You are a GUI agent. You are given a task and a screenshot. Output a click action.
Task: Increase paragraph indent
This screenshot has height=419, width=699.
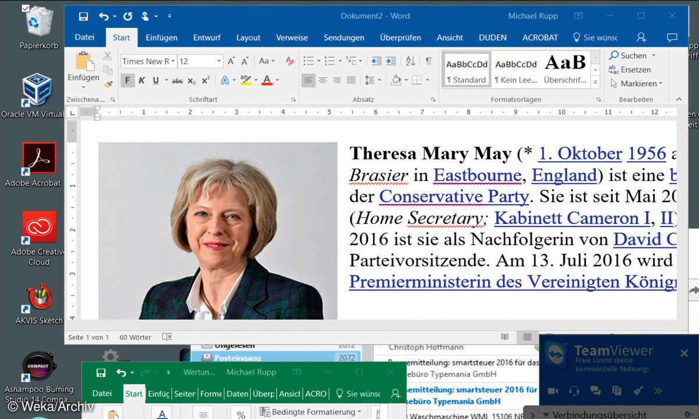[x=391, y=61]
